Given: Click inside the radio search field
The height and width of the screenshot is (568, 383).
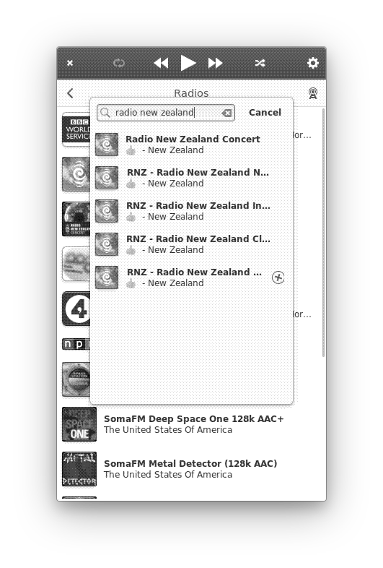Looking at the screenshot, I should (x=166, y=113).
